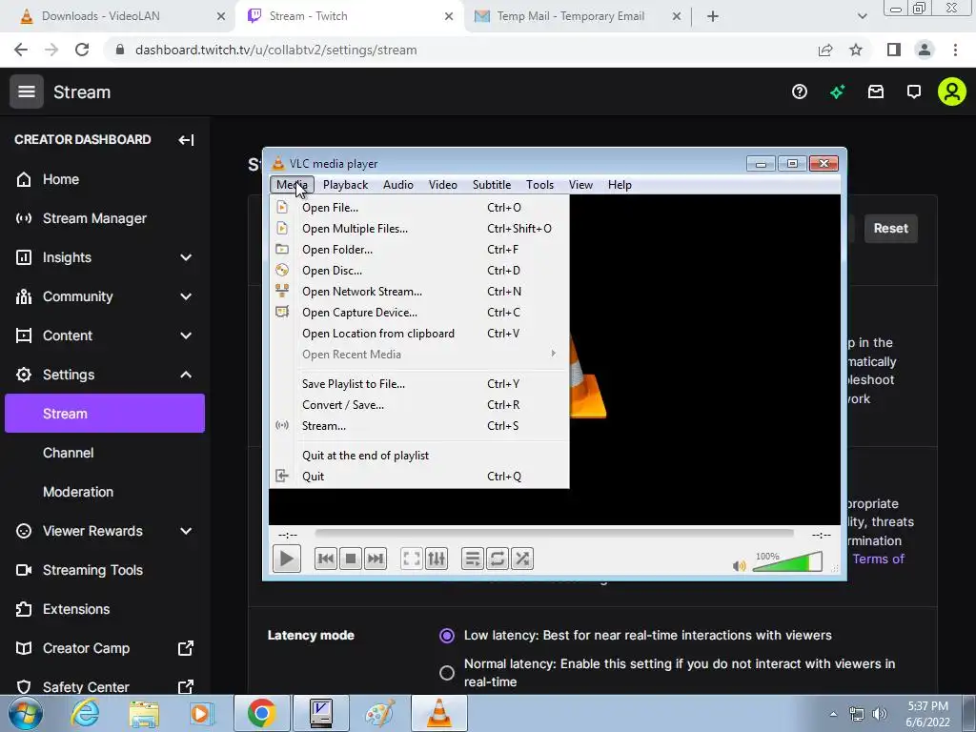Open Twitch help question mark icon
The height and width of the screenshot is (732, 976).
[800, 92]
